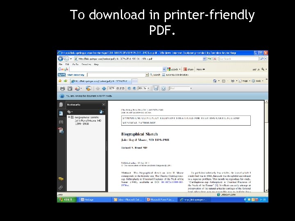Open the Google search box dropdown
The image size is (295, 221).
(x=164, y=69)
